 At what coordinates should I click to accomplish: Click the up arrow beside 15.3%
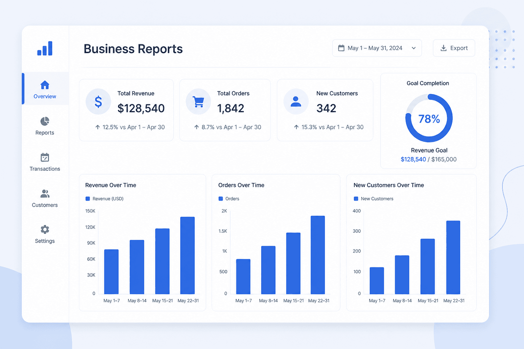296,127
